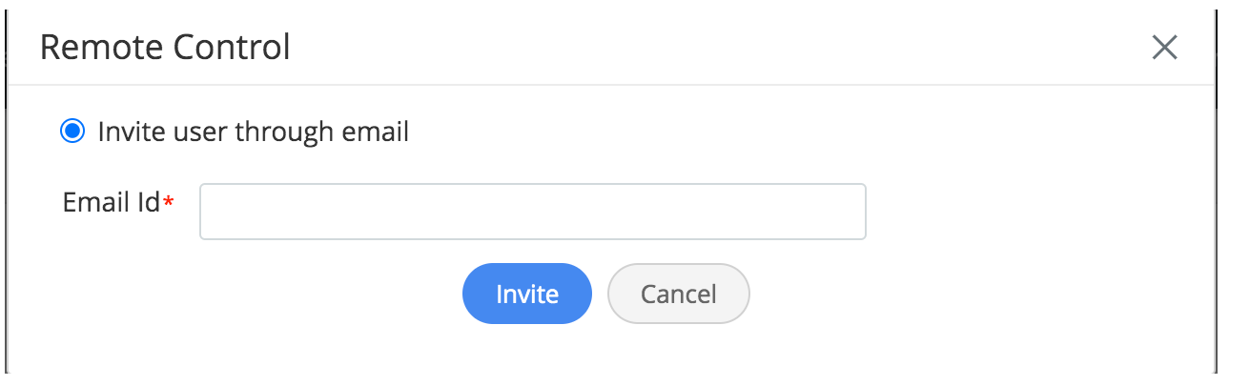The width and height of the screenshot is (1250, 386).
Task: Click the 'Invite user through email' label text
Action: (x=254, y=132)
